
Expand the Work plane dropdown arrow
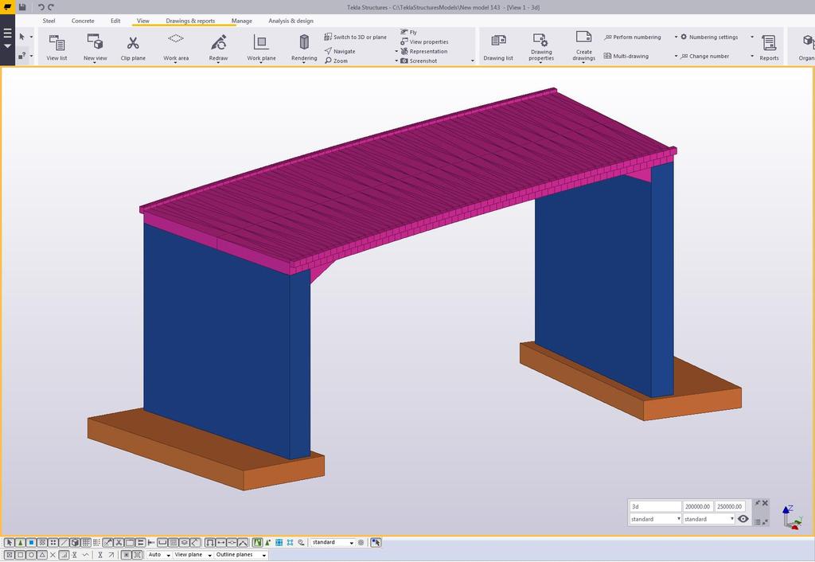click(261, 63)
